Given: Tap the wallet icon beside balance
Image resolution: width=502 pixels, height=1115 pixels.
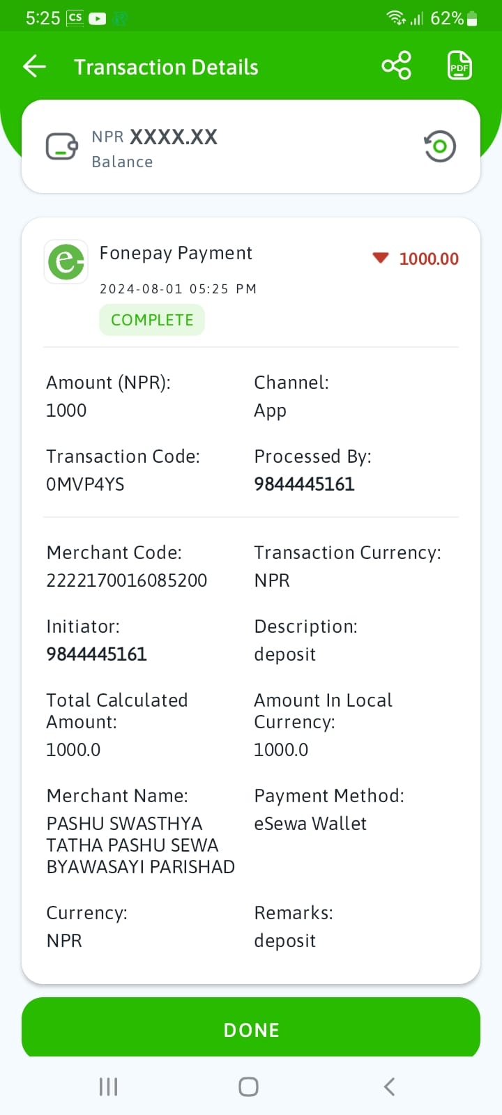Looking at the screenshot, I should 62,147.
